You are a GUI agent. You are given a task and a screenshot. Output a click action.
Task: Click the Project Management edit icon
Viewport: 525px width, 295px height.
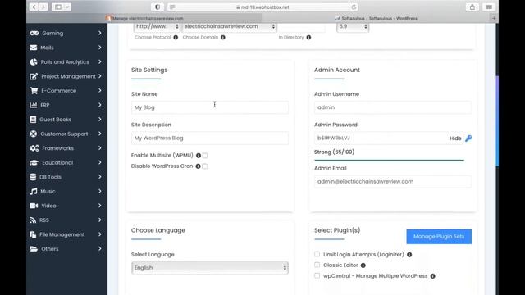34,76
